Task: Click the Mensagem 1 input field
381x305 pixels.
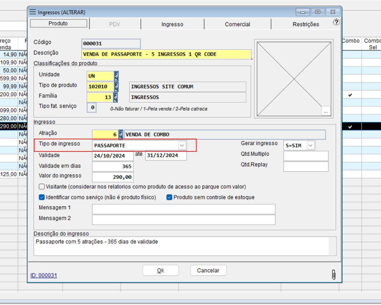Action: (183, 209)
